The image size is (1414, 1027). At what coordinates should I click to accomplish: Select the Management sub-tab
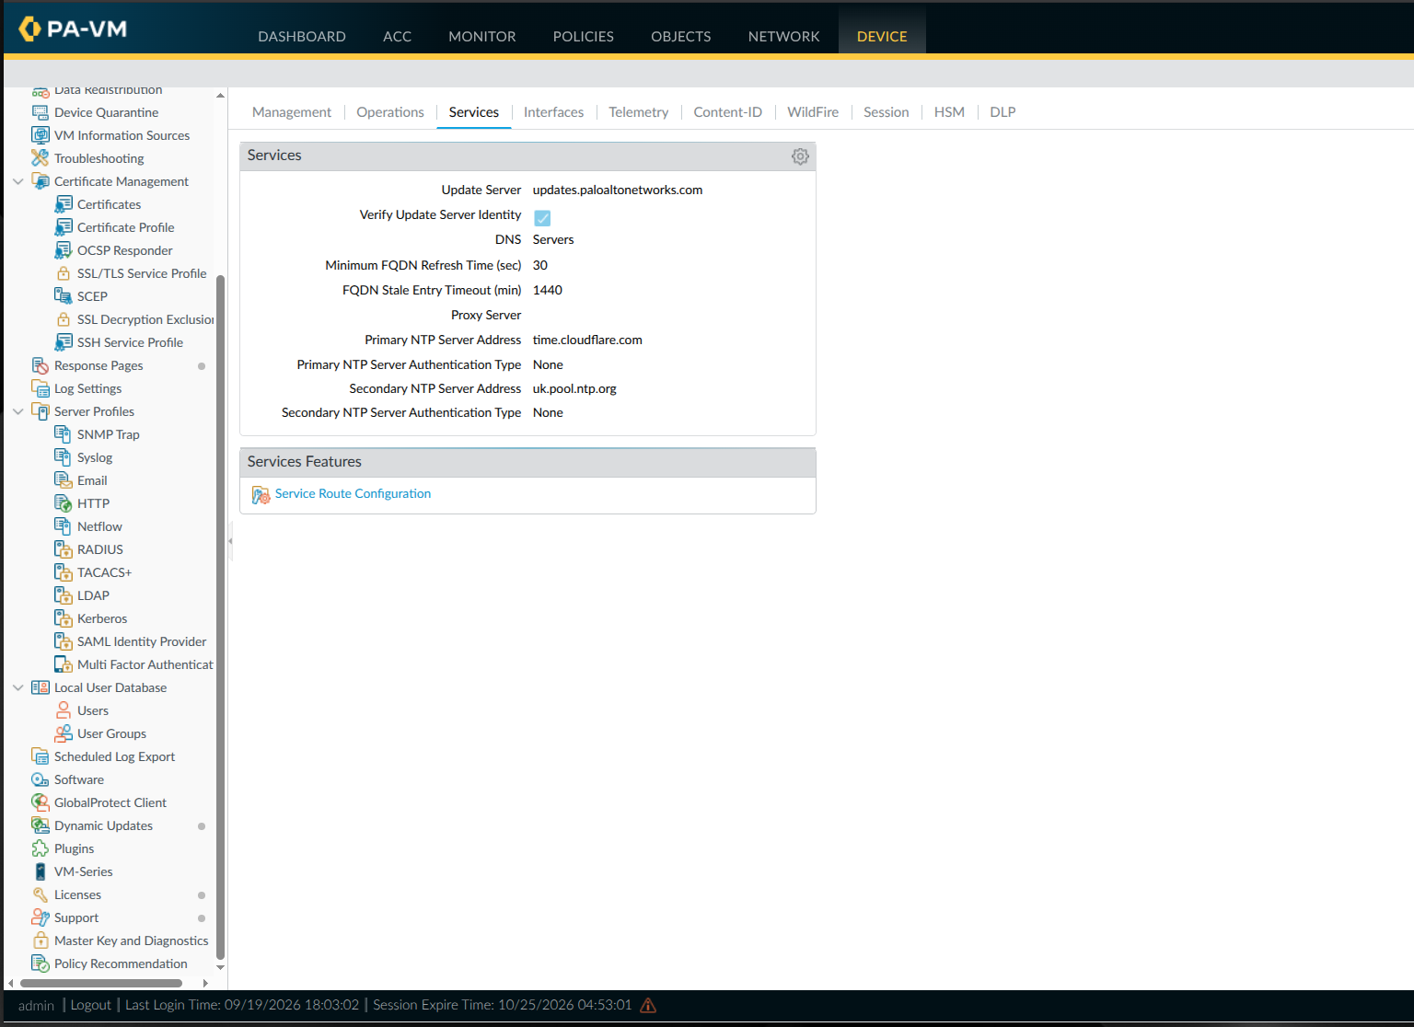[292, 112]
